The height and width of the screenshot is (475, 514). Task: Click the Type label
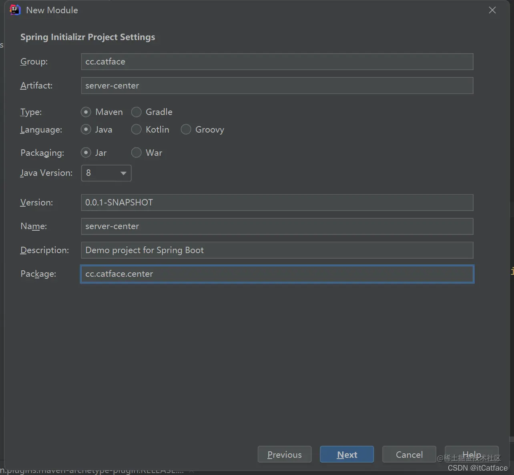tap(31, 112)
